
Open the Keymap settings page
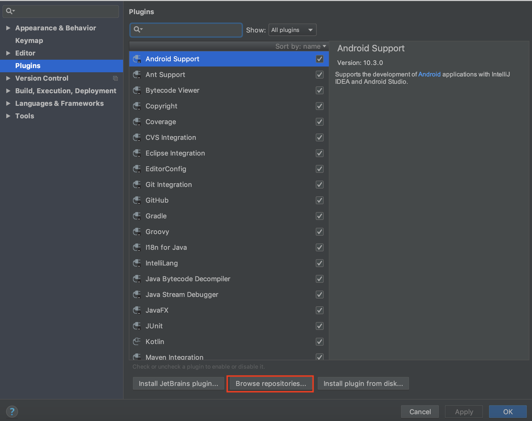(29, 41)
